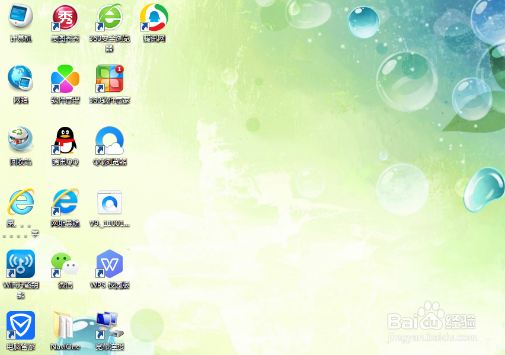Click the QQ浏览器 label text

tap(110, 162)
